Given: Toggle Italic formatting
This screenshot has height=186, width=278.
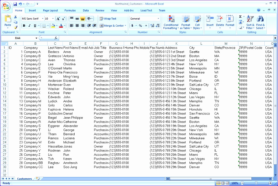Looking at the screenshot, I should tap(29, 26).
